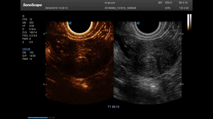This screenshot has width=213, height=119.
Task: Select the B mode heading
Action: click(x=23, y=16)
